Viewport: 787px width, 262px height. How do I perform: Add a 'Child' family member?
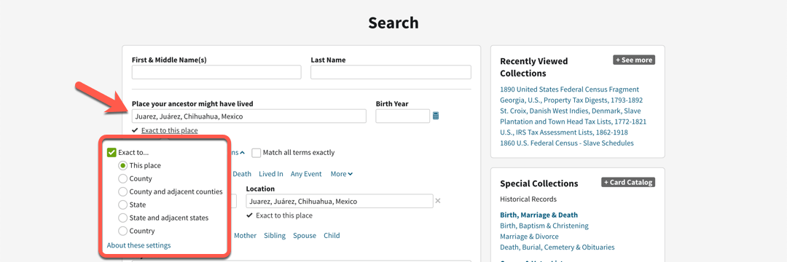332,236
